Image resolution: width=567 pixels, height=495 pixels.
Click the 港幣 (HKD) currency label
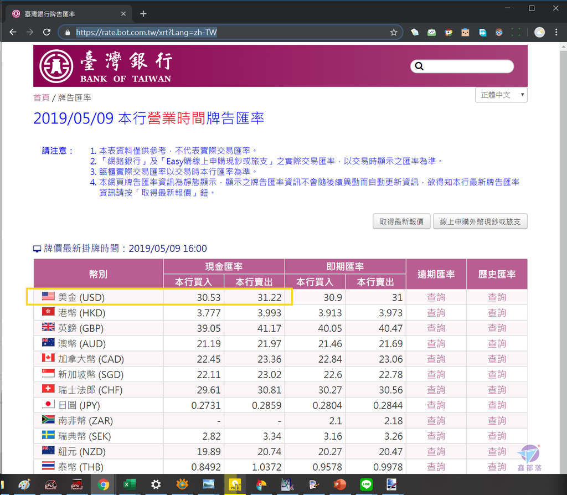[82, 313]
